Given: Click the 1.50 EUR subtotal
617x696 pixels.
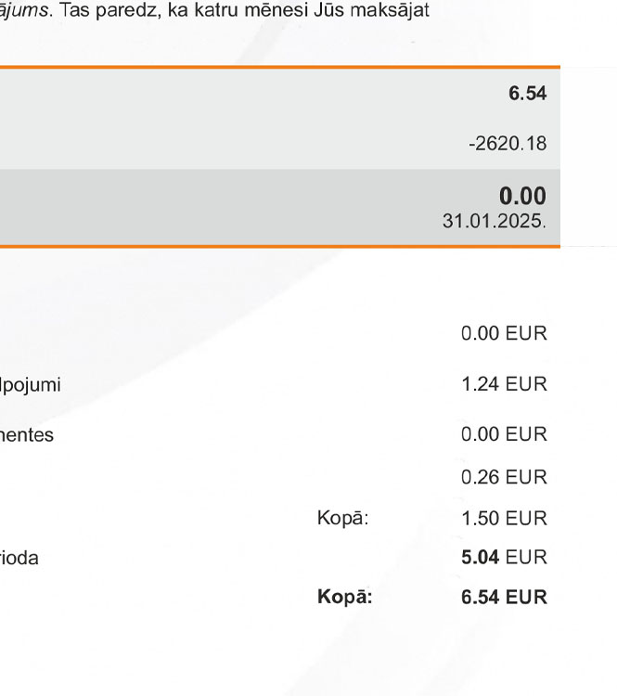Looking at the screenshot, I should click(x=504, y=518).
